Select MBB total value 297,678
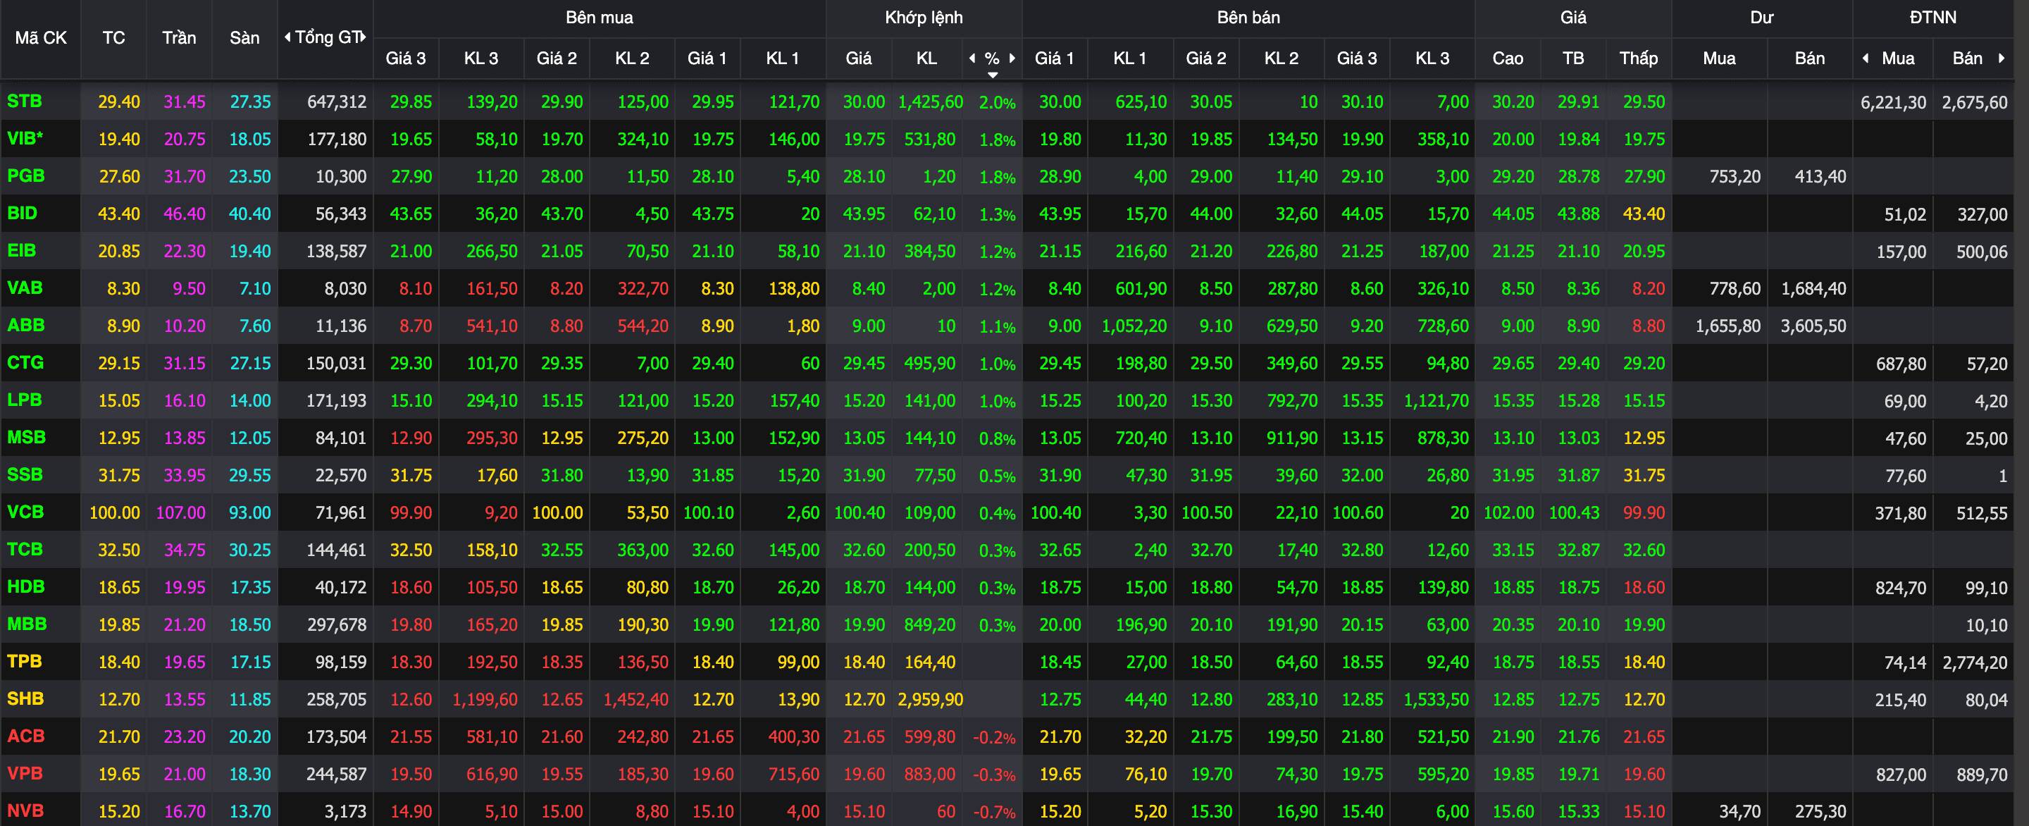 tap(336, 624)
